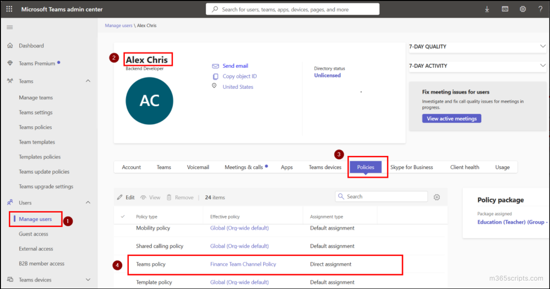Open Teams policies in sidebar
Viewport: 550px width, 289px height.
click(x=35, y=127)
